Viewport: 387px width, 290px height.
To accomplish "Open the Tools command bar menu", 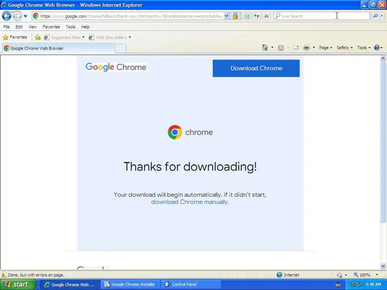I will [x=364, y=48].
